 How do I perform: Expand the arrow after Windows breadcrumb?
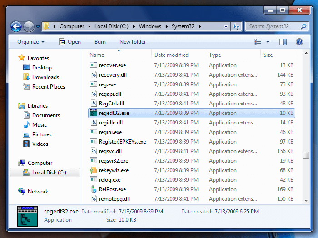[x=167, y=26]
